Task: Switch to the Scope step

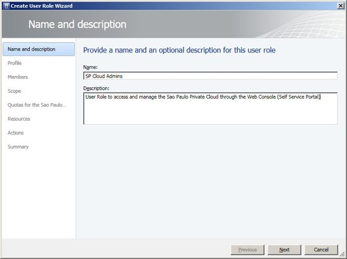Action: pyautogui.click(x=15, y=91)
